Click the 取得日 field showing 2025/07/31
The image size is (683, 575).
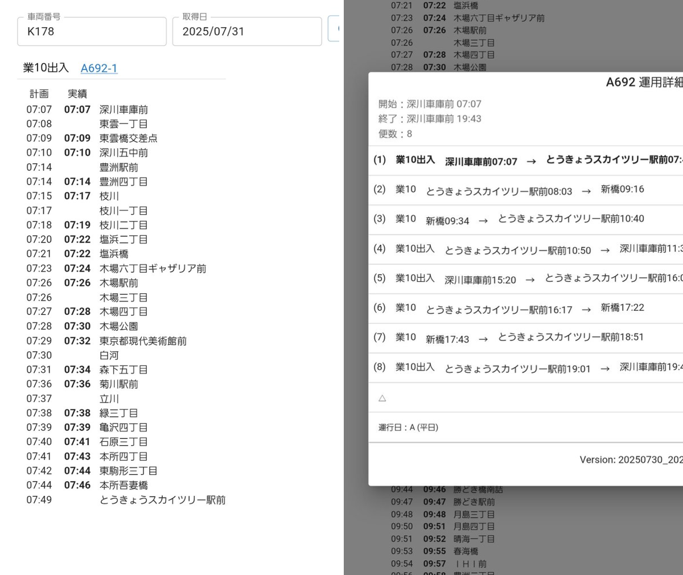pos(247,31)
